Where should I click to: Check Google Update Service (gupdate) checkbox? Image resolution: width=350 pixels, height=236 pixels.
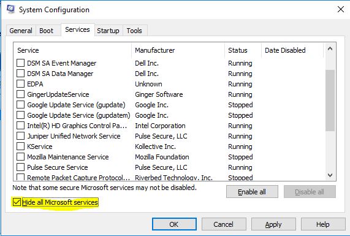[x=21, y=105]
